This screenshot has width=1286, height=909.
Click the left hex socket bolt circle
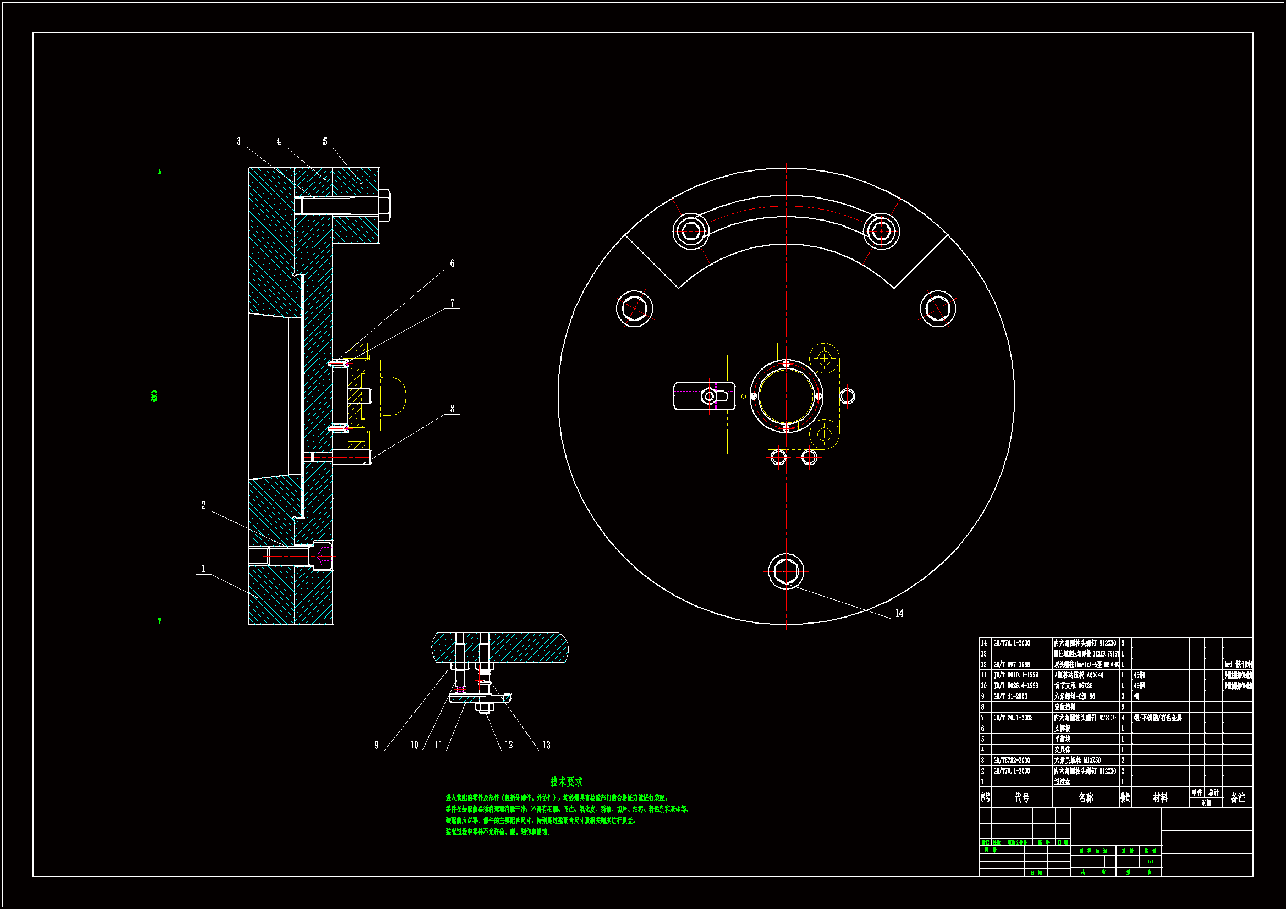[635, 308]
